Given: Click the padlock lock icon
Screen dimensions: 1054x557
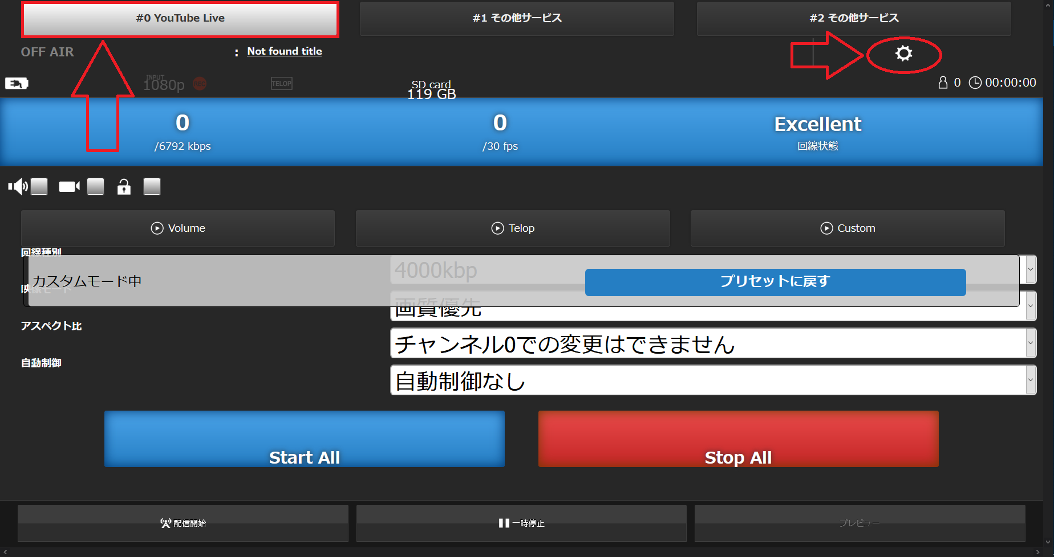Looking at the screenshot, I should click(124, 186).
